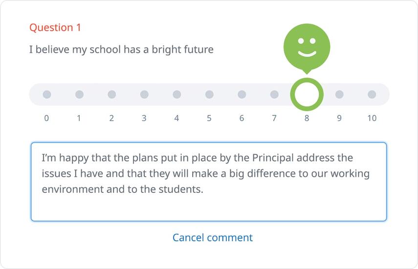418x269 pixels.
Task: Select rating dot for score 1
Action: tap(79, 95)
